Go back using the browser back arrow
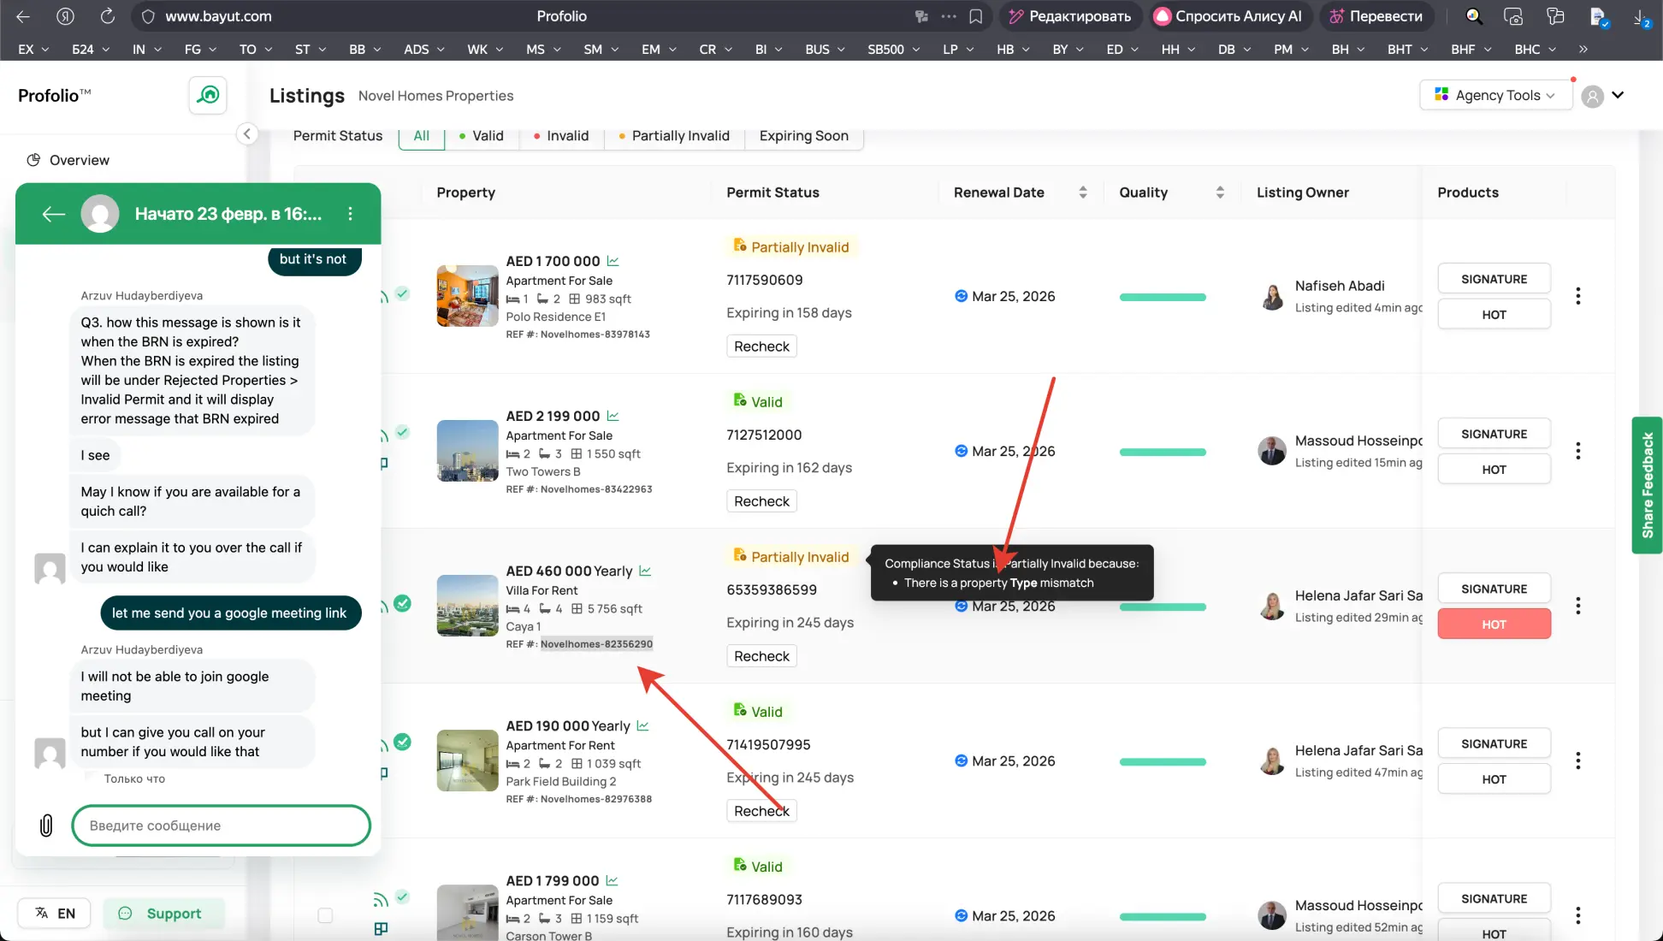Image resolution: width=1663 pixels, height=941 pixels. 23,16
